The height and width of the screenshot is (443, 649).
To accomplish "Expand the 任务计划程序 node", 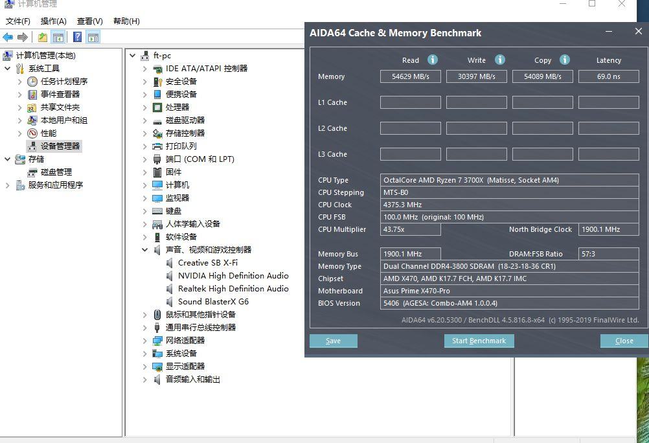I will (19, 82).
